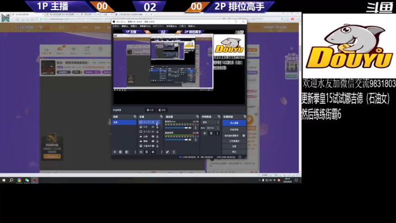The width and height of the screenshot is (396, 223).
Task: Click the Start Recording button
Action: [x=234, y=129]
